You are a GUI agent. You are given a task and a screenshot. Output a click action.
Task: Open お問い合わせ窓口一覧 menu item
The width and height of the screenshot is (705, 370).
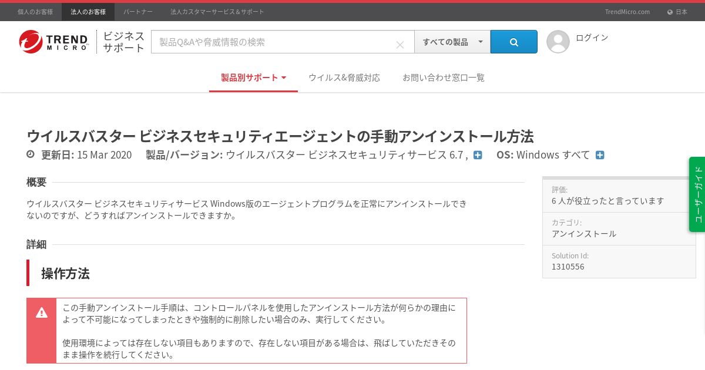point(444,78)
